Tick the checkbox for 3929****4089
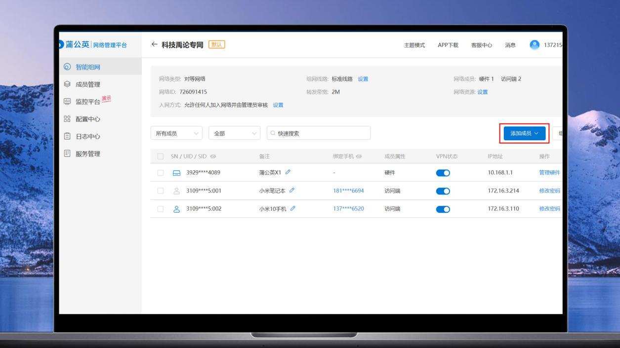The image size is (620, 348). pos(160,173)
